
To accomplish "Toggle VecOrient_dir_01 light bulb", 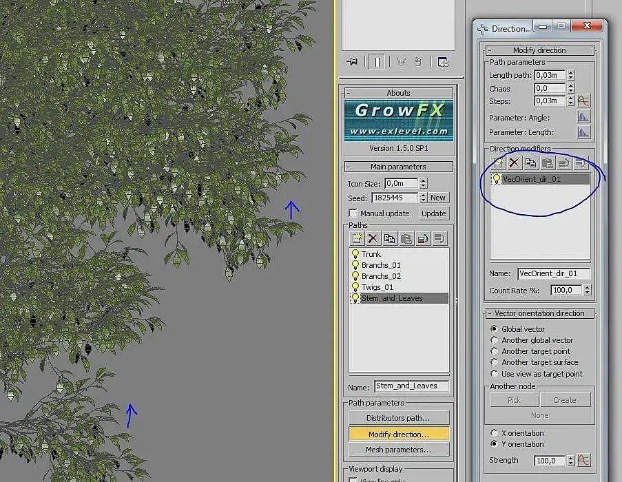I will [496, 179].
